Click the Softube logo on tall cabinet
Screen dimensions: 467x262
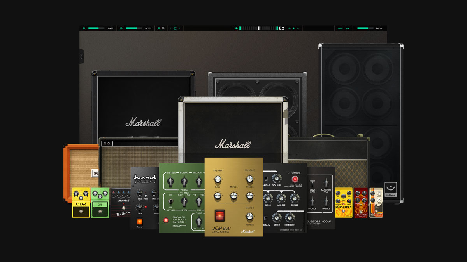pyautogui.click(x=391, y=189)
